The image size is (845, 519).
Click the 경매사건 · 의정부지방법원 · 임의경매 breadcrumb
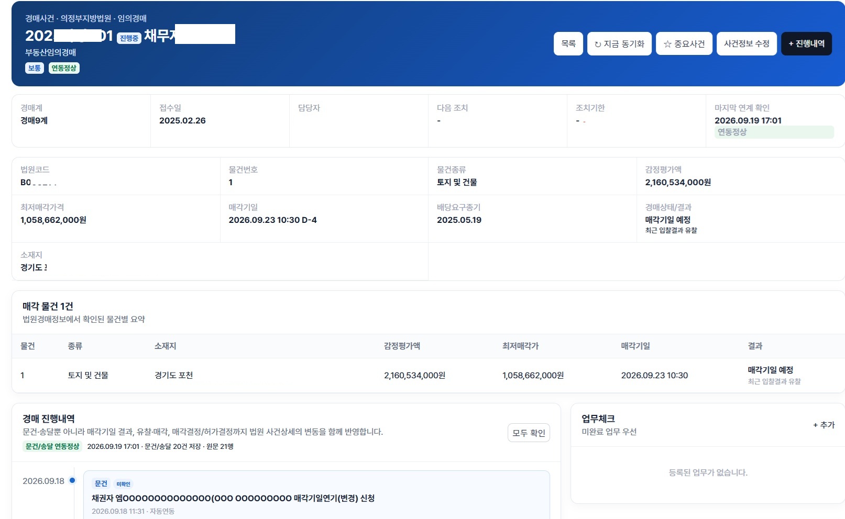click(86, 18)
